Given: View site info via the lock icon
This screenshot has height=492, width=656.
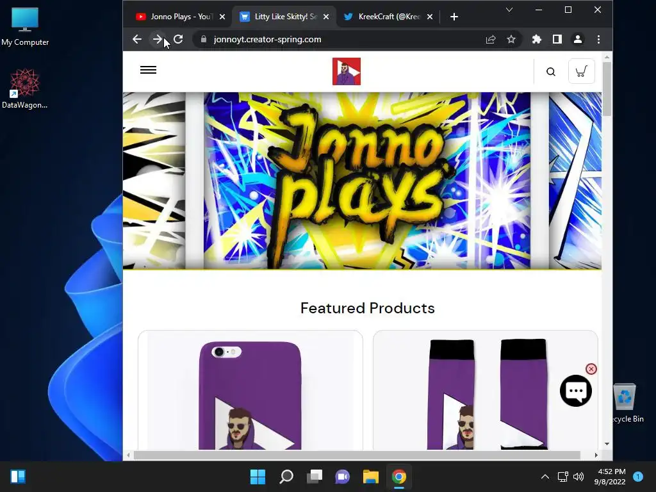Looking at the screenshot, I should tap(204, 39).
